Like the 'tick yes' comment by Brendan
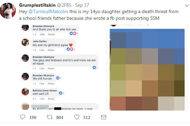Image resolution: width=190 pixels, height=126 pixels. tap(42, 34)
